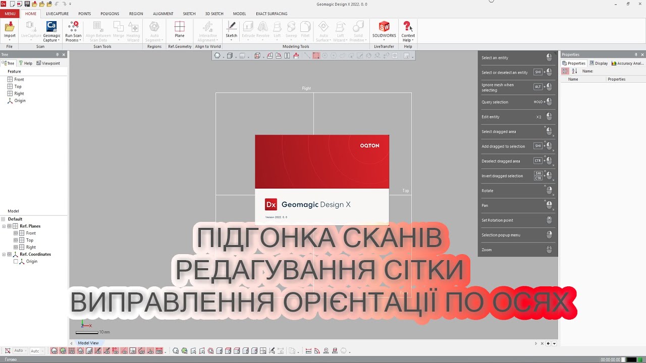The width and height of the screenshot is (646, 363).
Task: Click the Import icon in the ribbon
Action: tap(10, 27)
